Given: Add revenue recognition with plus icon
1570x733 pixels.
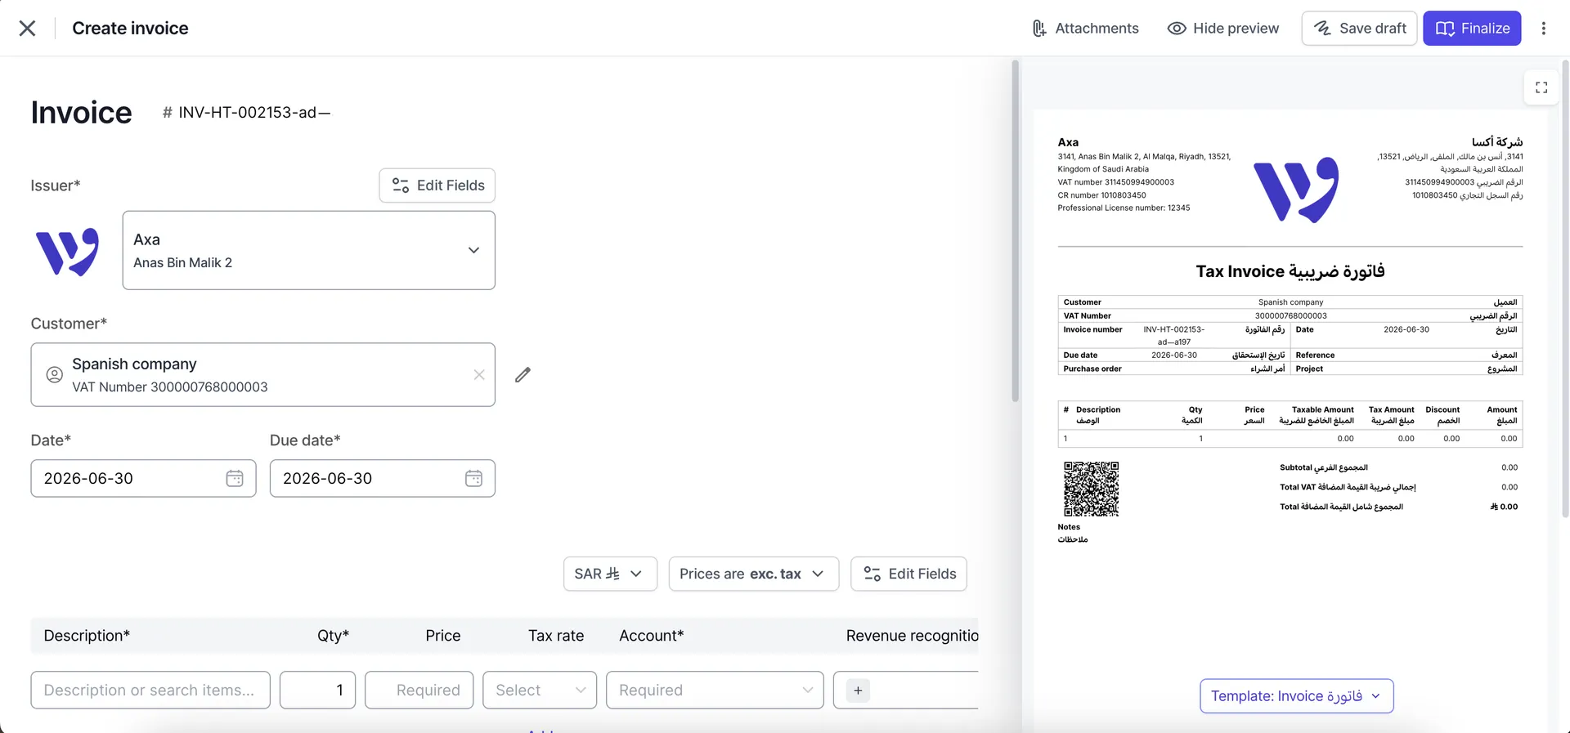Looking at the screenshot, I should pos(858,691).
